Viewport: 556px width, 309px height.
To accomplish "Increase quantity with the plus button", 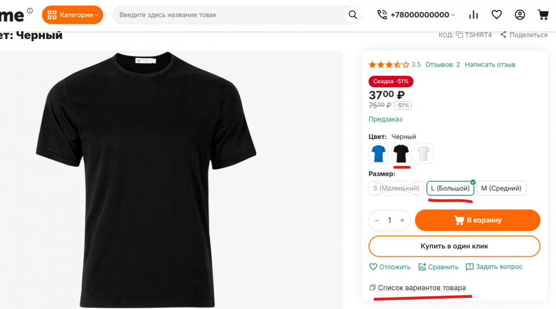I will click(403, 220).
